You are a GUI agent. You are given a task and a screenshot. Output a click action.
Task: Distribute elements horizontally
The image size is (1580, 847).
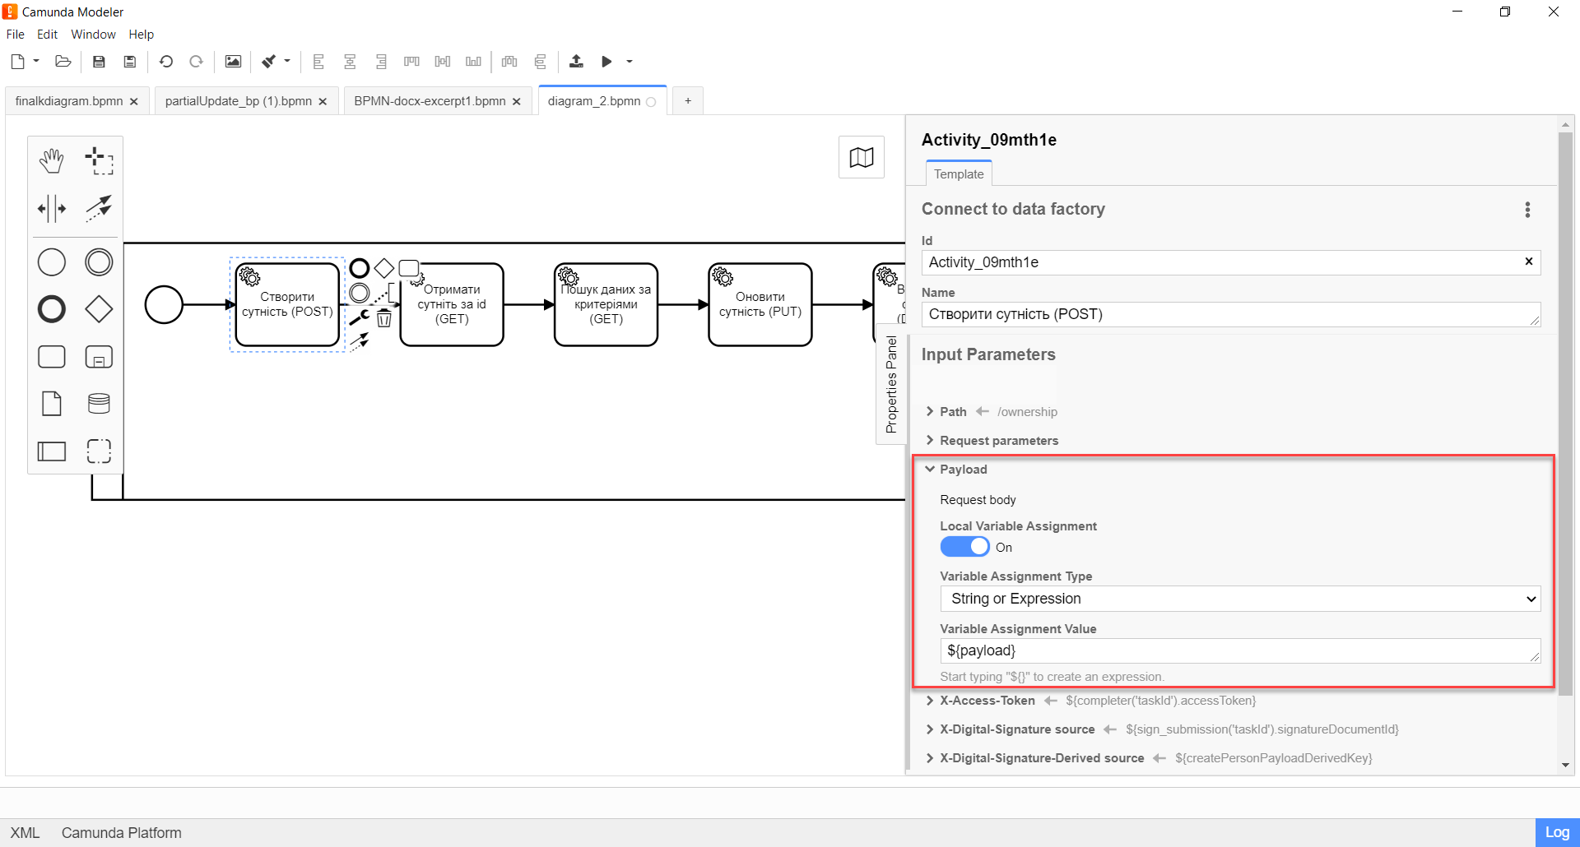510,62
